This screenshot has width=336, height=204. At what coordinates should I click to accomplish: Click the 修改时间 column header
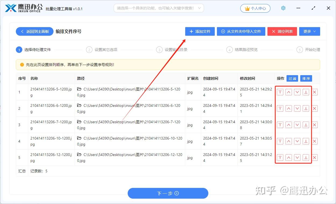tap(256, 78)
